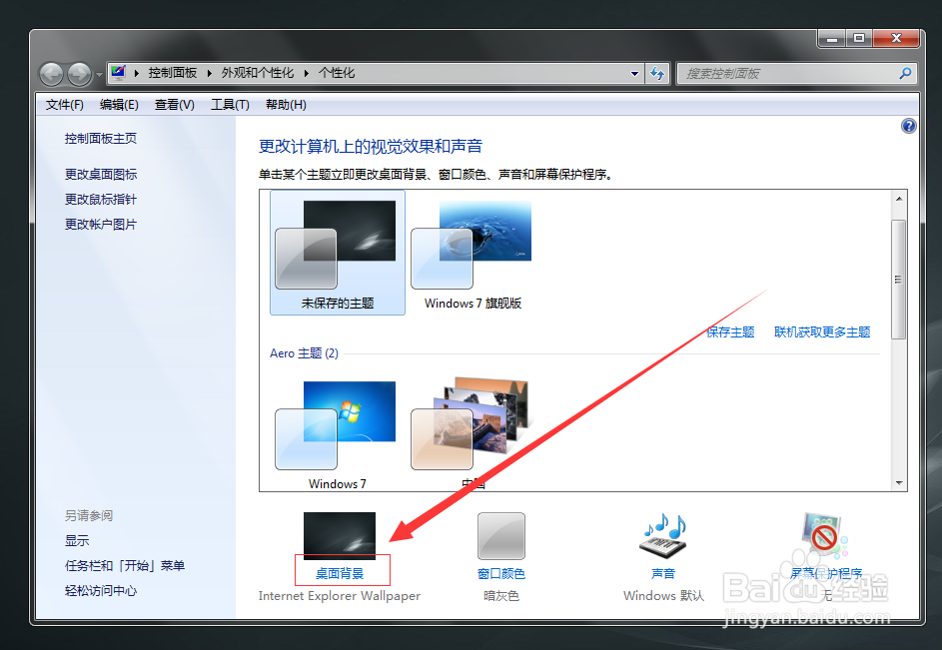Open the 声音 link
Screen dimensions: 942x650
pyautogui.click(x=663, y=574)
